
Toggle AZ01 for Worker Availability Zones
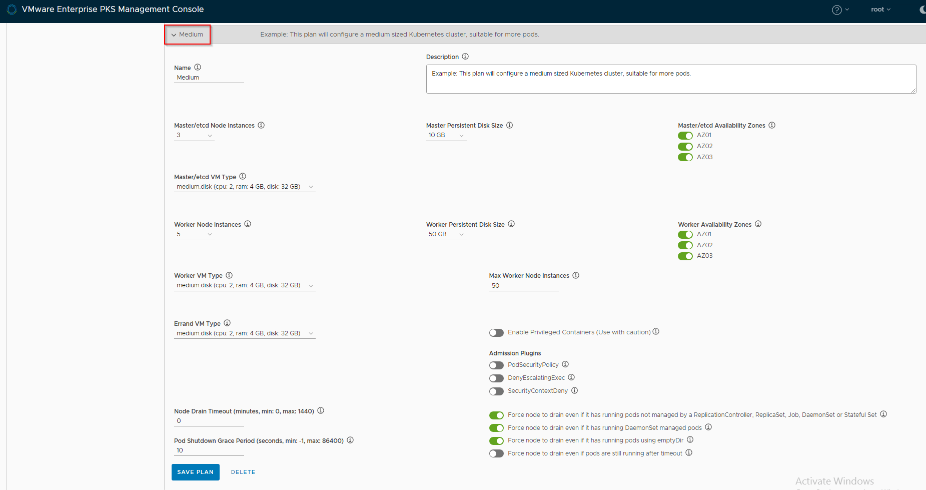(x=685, y=235)
